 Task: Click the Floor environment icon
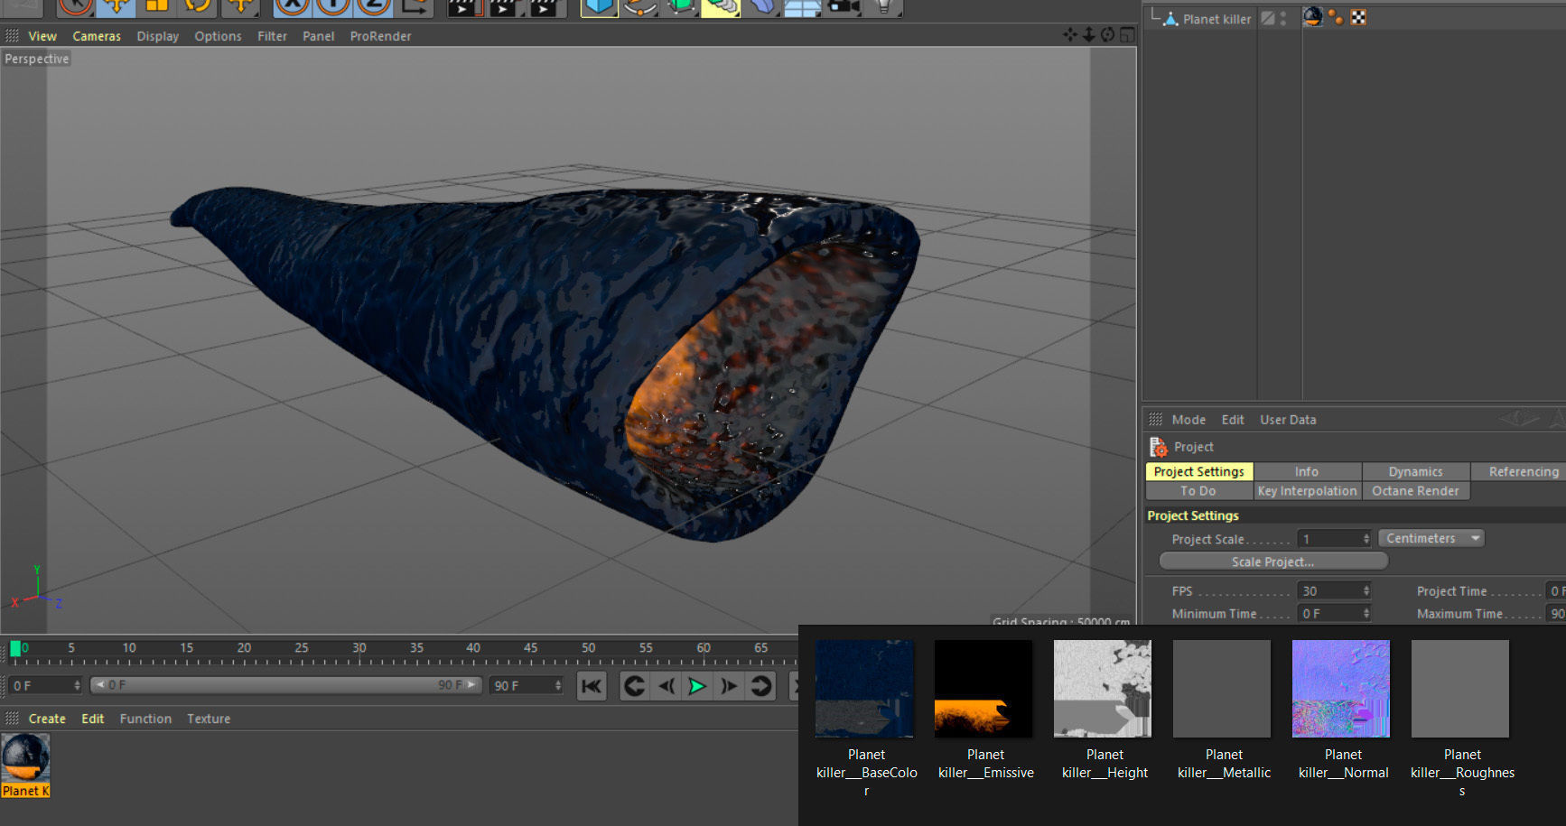tap(802, 7)
